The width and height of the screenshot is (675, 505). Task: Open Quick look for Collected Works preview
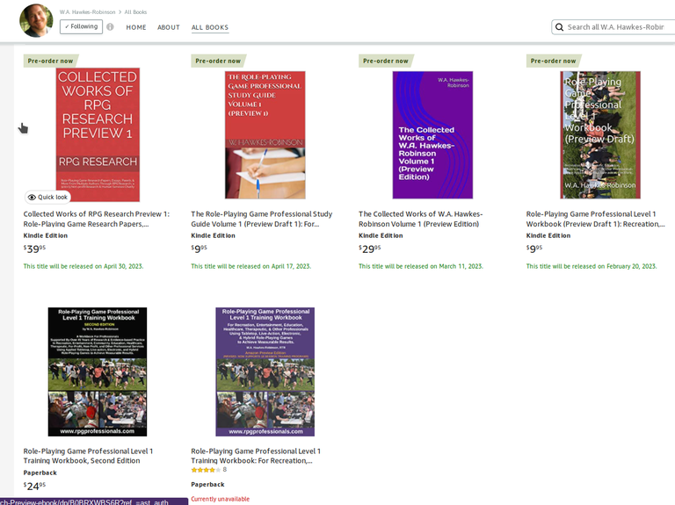pyautogui.click(x=47, y=197)
